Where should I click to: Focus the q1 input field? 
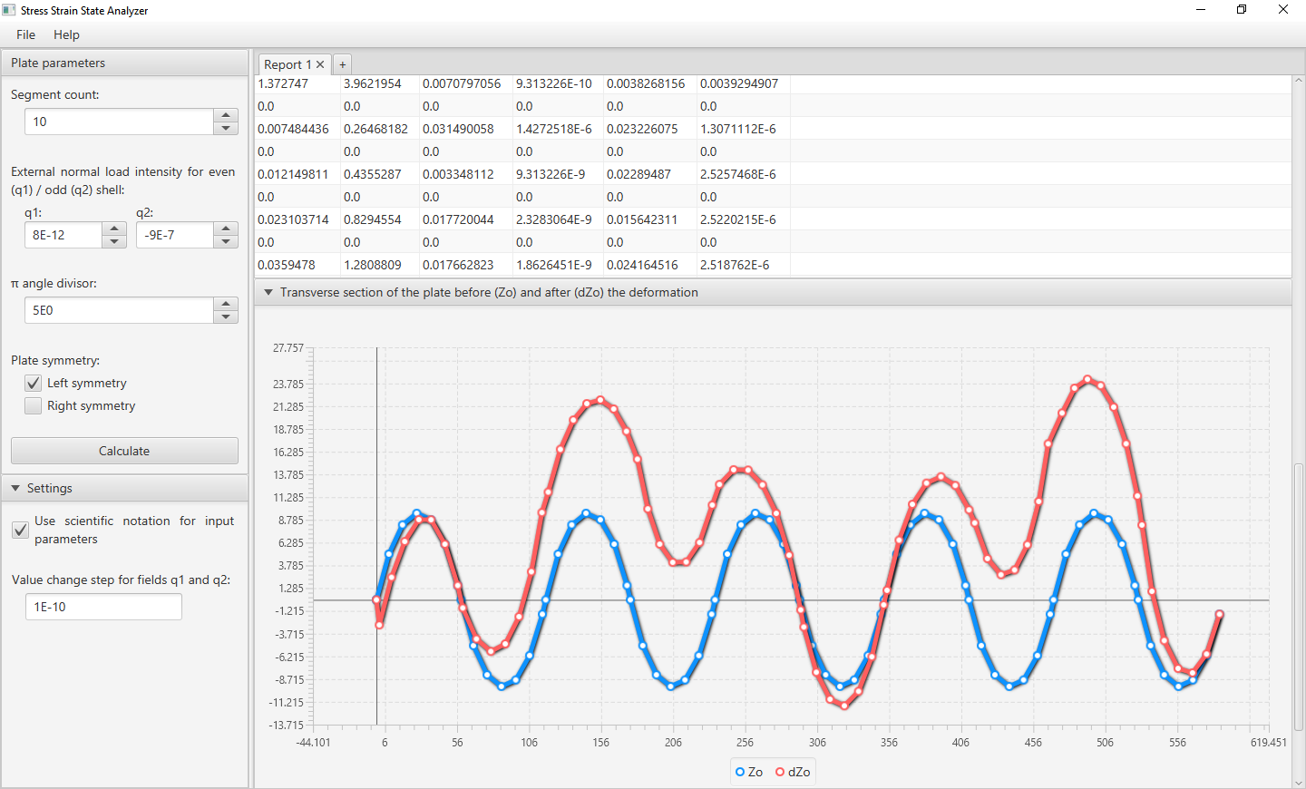click(x=63, y=235)
